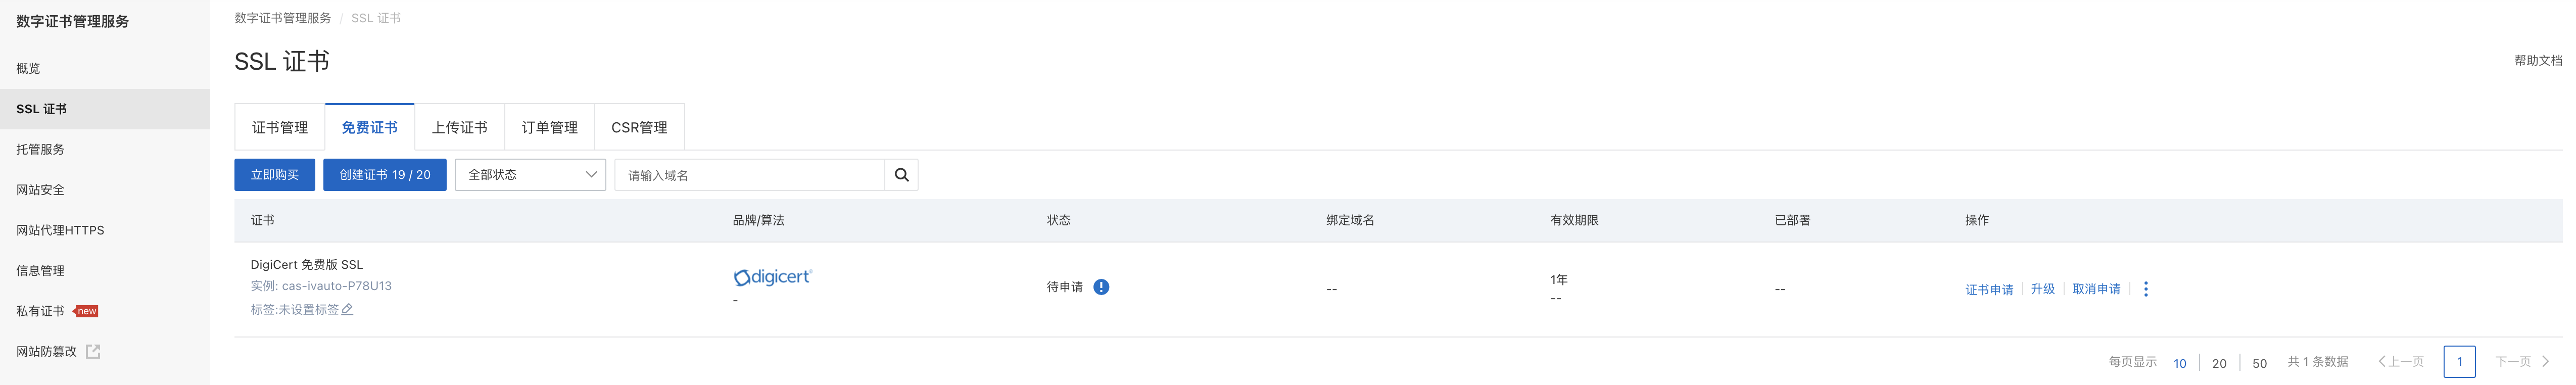Select the CSR管理 tab
This screenshot has height=385, width=2576.
pos(639,128)
